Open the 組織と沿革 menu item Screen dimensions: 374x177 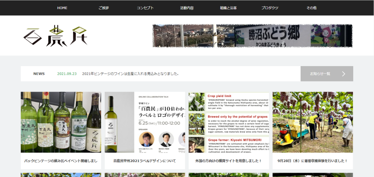[x=228, y=8]
